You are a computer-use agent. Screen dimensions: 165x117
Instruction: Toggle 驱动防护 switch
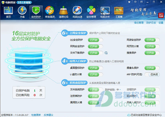(152, 96)
